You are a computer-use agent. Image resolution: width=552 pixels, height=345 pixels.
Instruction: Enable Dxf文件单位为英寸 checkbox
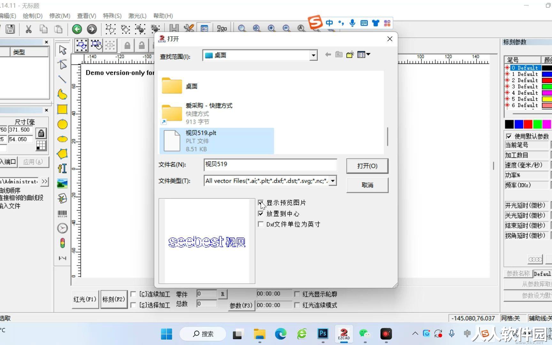pos(261,224)
